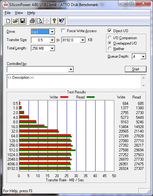Click the Write column header above values
Screen dimensions: 153x196
(x=121, y=97)
